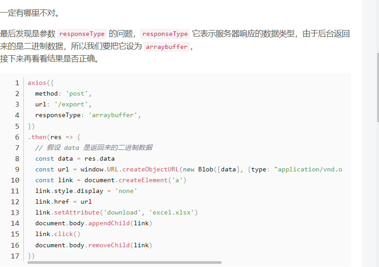
Task: Click the vertical page scrollbar thumb
Action: pos(378,88)
